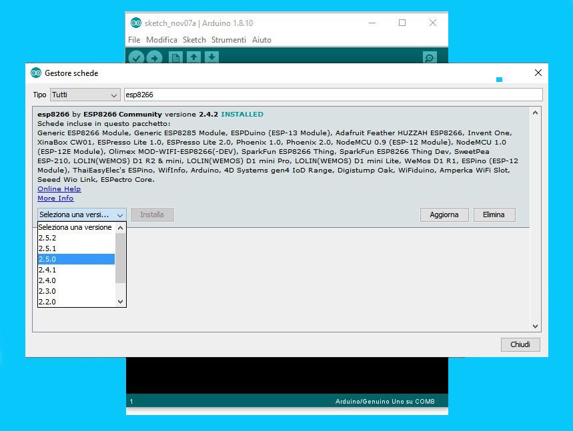Click the New sketch toolbar icon
Image resolution: width=573 pixels, height=431 pixels.
point(175,57)
